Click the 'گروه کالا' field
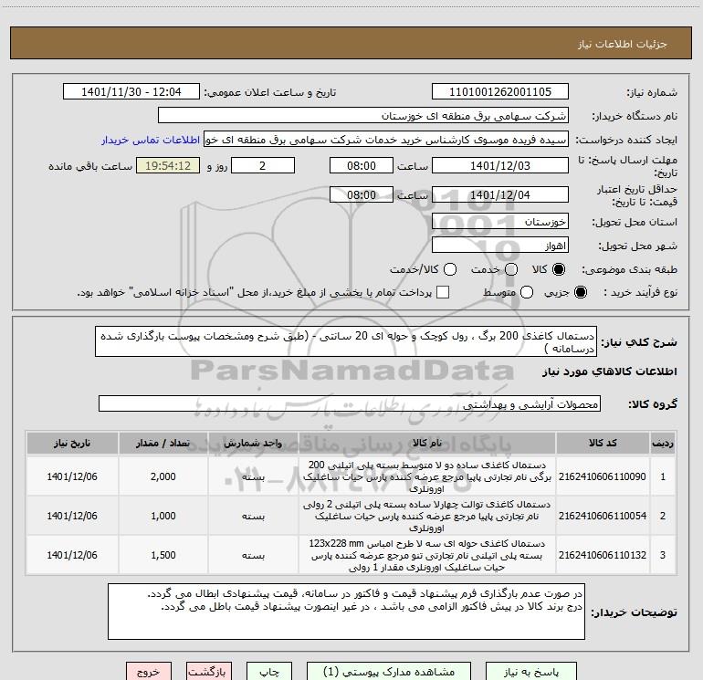Screen dimensions: 703x680 tap(350, 403)
